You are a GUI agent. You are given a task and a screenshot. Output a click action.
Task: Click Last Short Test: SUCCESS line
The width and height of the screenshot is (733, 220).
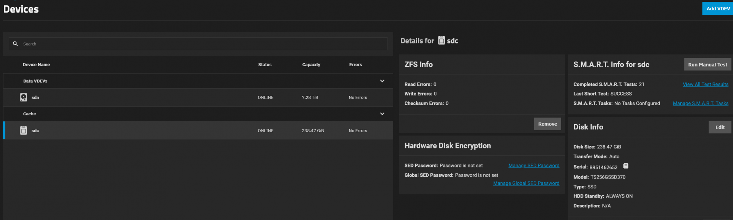[x=602, y=94]
